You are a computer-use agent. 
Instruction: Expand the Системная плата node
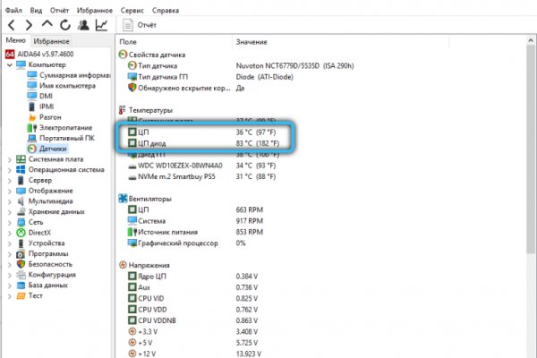tap(10, 159)
